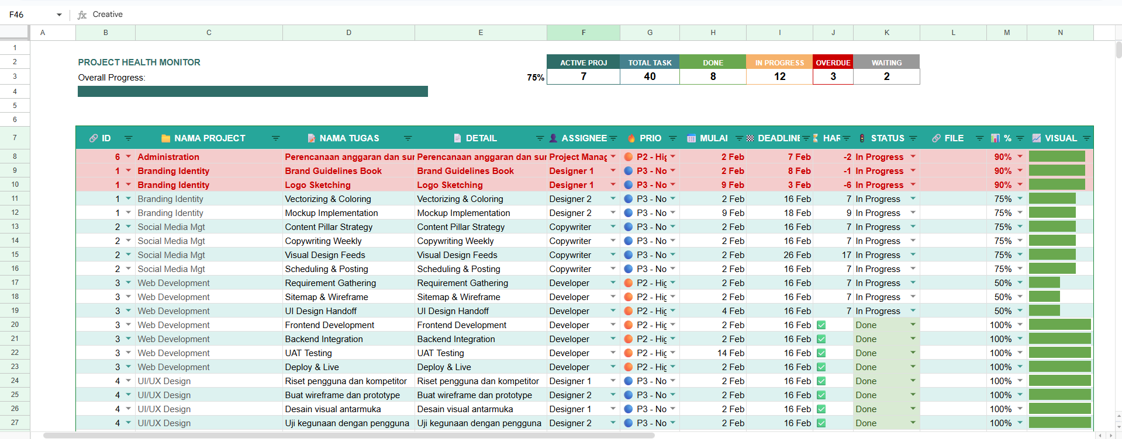Image resolution: width=1122 pixels, height=439 pixels.
Task: Click the VISUAL column filter icon
Action: tap(1086, 138)
